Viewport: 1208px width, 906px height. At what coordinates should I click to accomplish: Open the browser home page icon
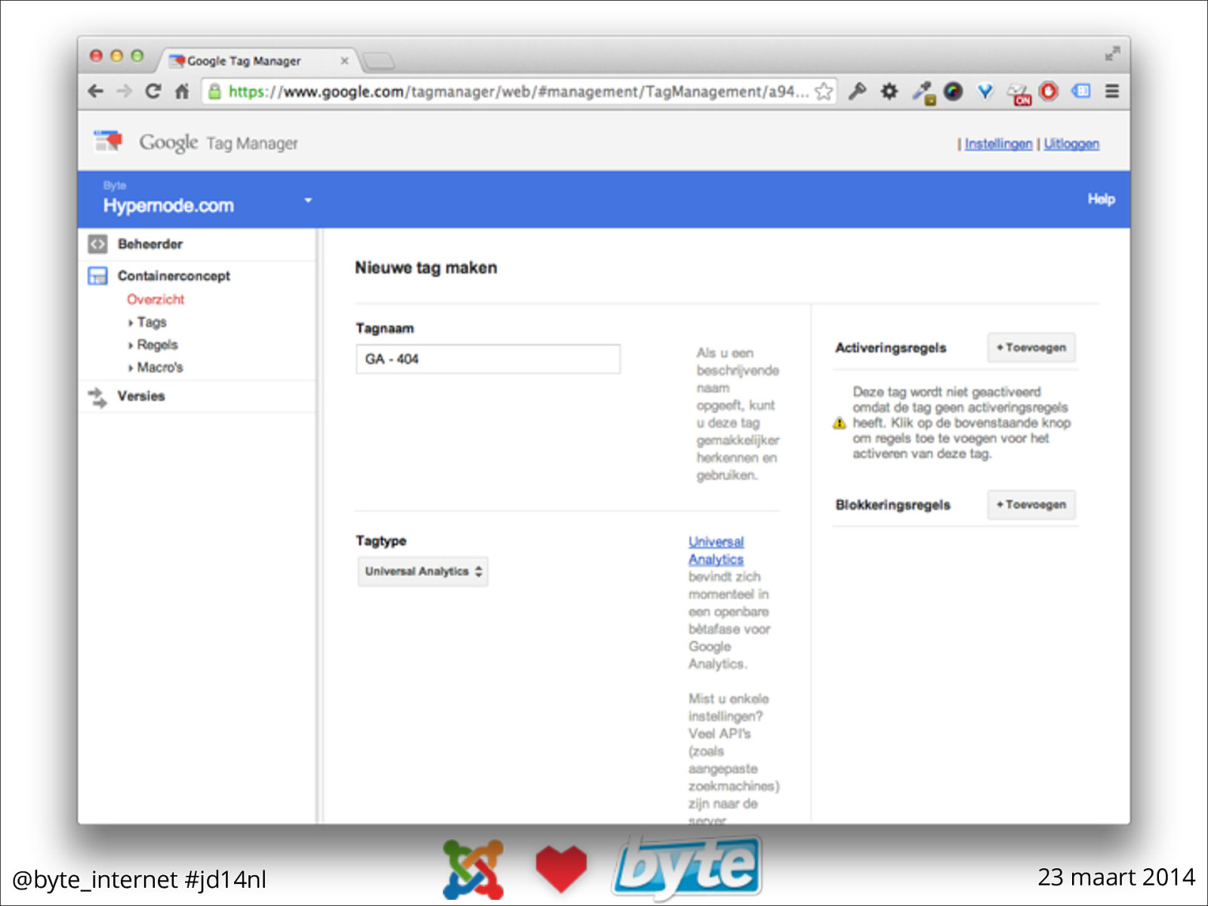point(182,91)
